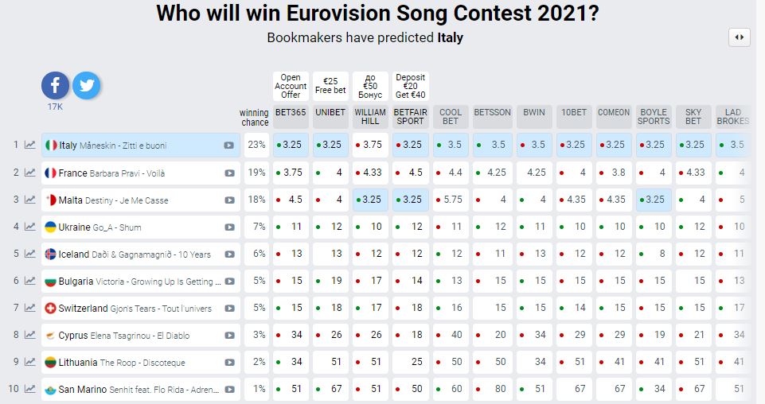Open Unibet €25 Free bet offer

330,86
